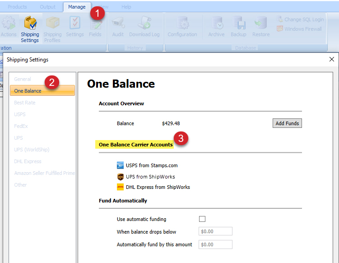The image size is (339, 263).
Task: Open DHL Express settings in sidebar
Action: pos(28,161)
